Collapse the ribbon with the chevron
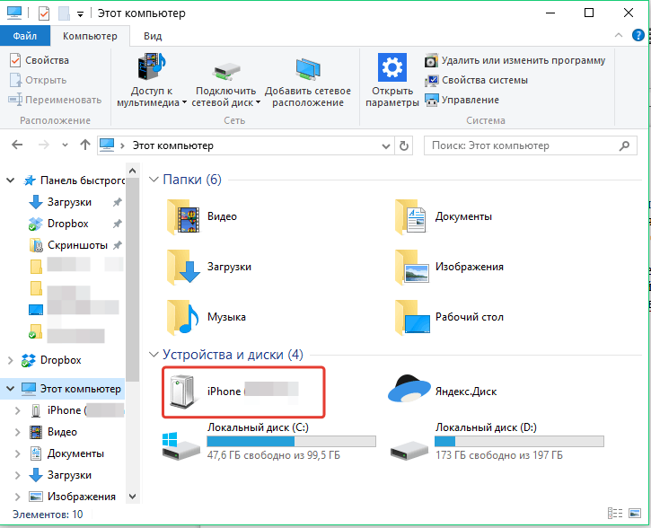Image resolution: width=651 pixels, height=528 pixels. (x=619, y=35)
